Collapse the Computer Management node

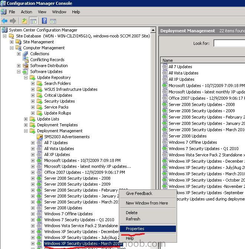(12, 48)
